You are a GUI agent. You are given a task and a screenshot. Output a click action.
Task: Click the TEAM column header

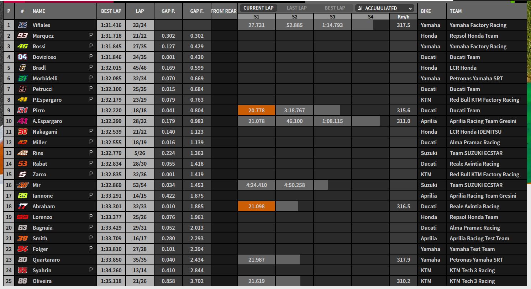pos(456,11)
